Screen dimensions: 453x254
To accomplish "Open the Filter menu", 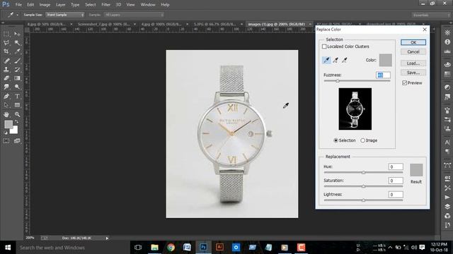I will pos(105,5).
